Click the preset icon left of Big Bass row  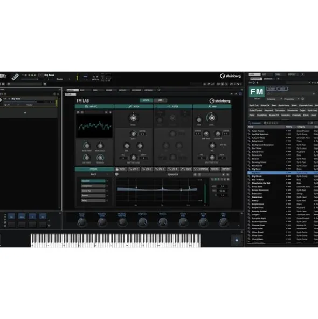pyautogui.click(x=249, y=173)
